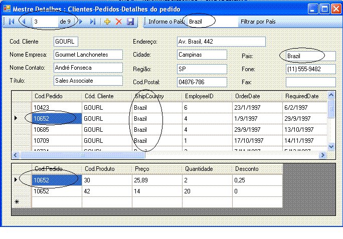This screenshot has height=239, width=343.
Task: Select order 10423 cell
Action: [x=57, y=108]
